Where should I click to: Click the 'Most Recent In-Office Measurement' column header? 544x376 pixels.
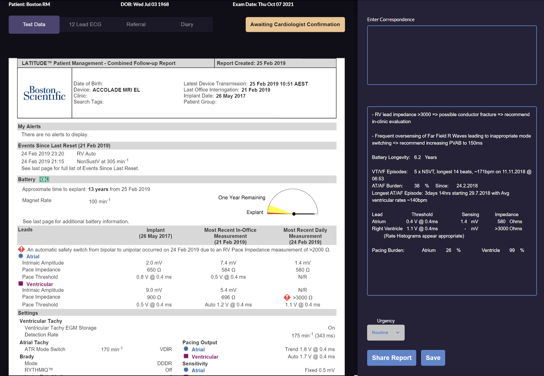coord(230,236)
